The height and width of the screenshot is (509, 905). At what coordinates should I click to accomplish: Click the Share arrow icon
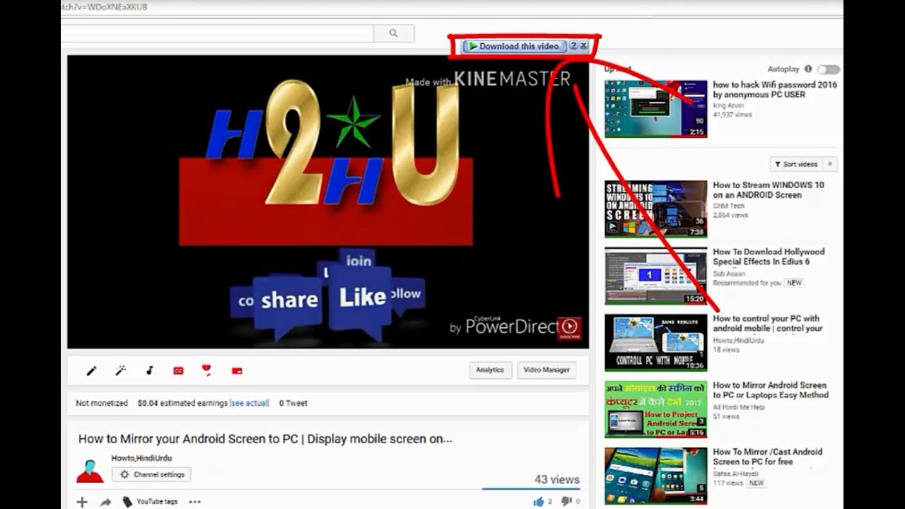(105, 502)
